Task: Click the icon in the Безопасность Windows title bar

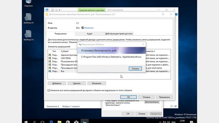Action: click(x=80, y=44)
